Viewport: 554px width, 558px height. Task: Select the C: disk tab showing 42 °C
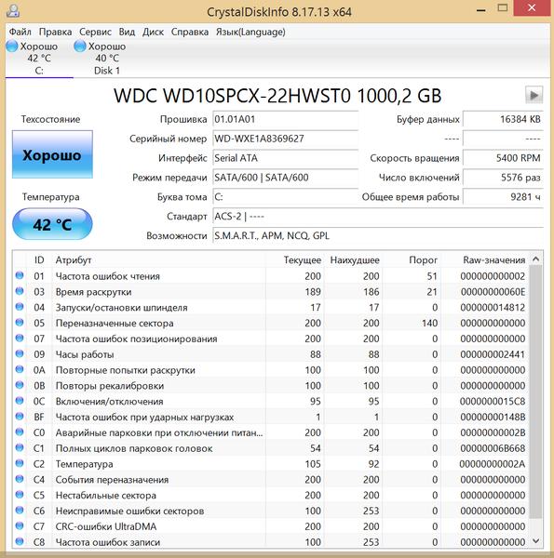39,59
